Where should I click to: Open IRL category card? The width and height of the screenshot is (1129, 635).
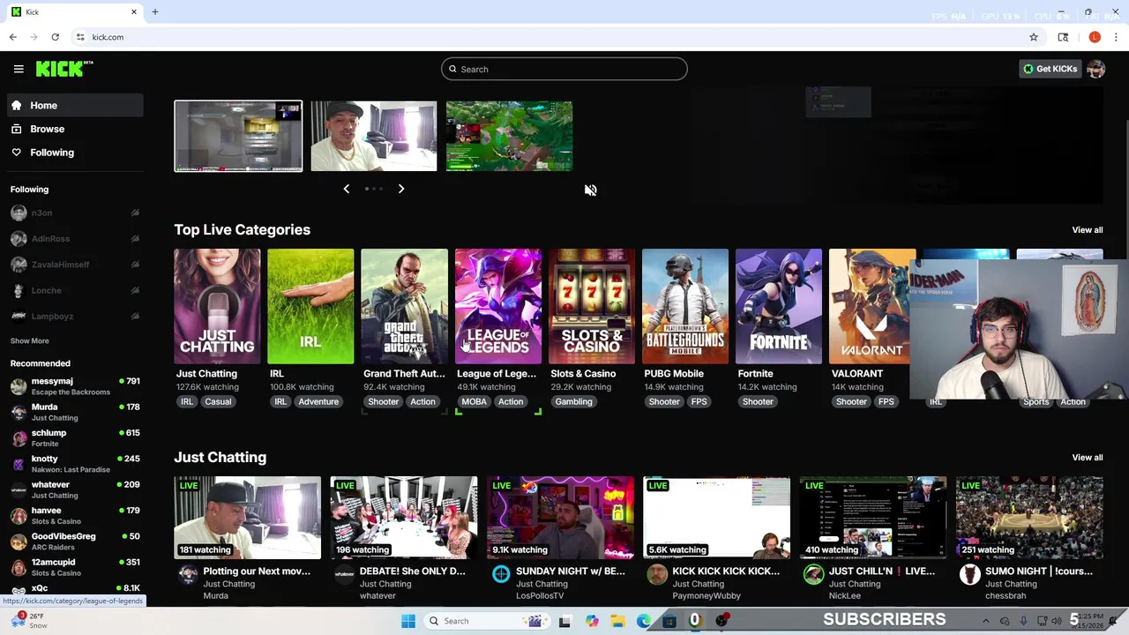310,306
